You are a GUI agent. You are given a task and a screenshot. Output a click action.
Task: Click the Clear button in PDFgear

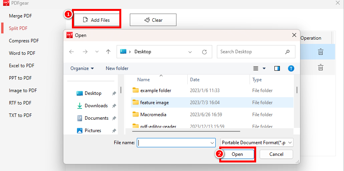[x=153, y=20]
